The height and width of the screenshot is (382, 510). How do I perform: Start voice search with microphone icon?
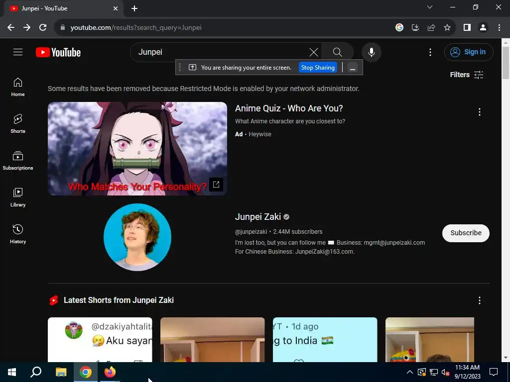pyautogui.click(x=372, y=52)
